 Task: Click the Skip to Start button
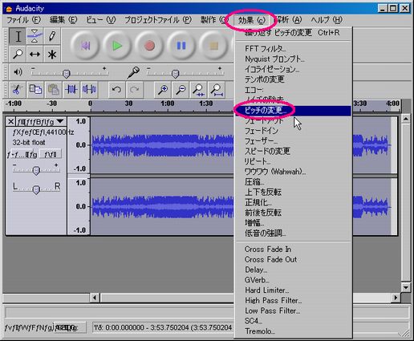click(85, 46)
